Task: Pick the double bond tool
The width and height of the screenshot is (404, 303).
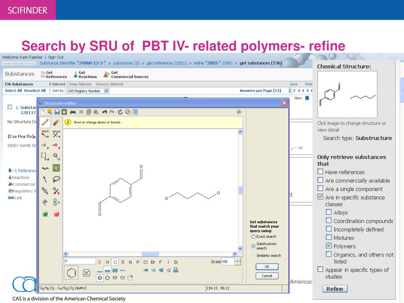Action: point(108,270)
